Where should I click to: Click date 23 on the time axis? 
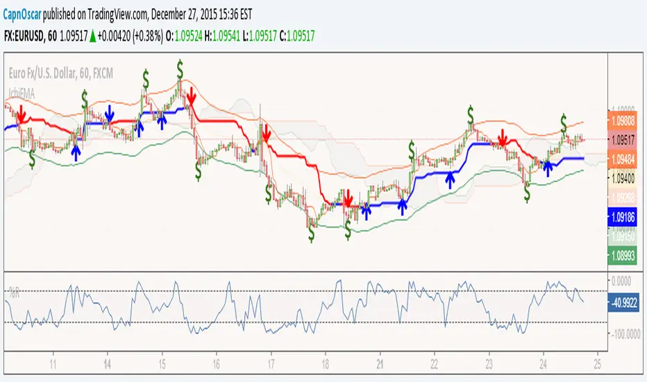click(489, 364)
